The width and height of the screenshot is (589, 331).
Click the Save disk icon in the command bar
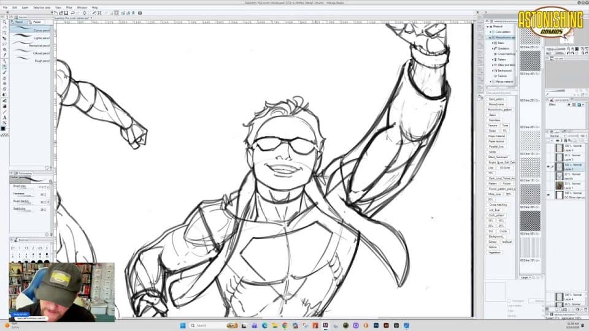[x=66, y=13]
